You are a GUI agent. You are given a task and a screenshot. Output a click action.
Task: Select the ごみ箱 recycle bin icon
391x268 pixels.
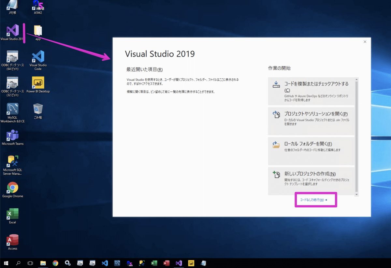pyautogui.click(x=38, y=111)
